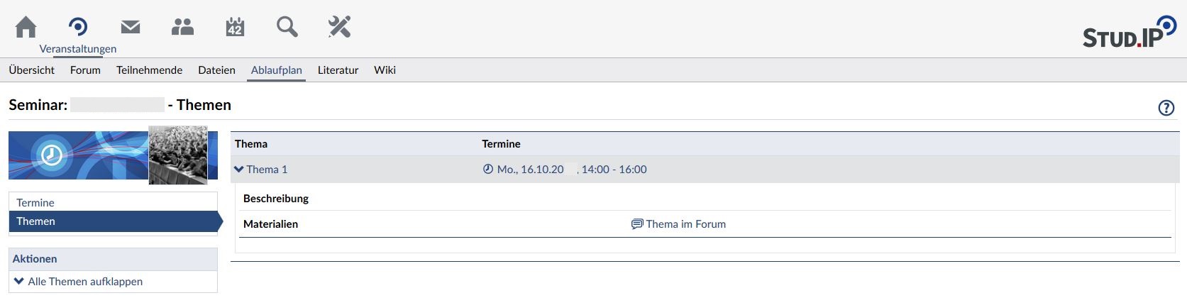Open the calendar planner icon
This screenshot has height=298, width=1187.
(235, 27)
